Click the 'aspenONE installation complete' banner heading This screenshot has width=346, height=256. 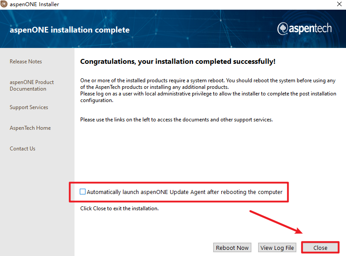70,30
